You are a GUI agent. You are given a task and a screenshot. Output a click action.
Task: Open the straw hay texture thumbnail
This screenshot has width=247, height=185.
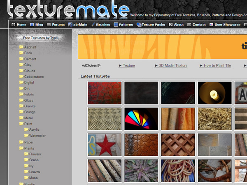tap(215, 119)
